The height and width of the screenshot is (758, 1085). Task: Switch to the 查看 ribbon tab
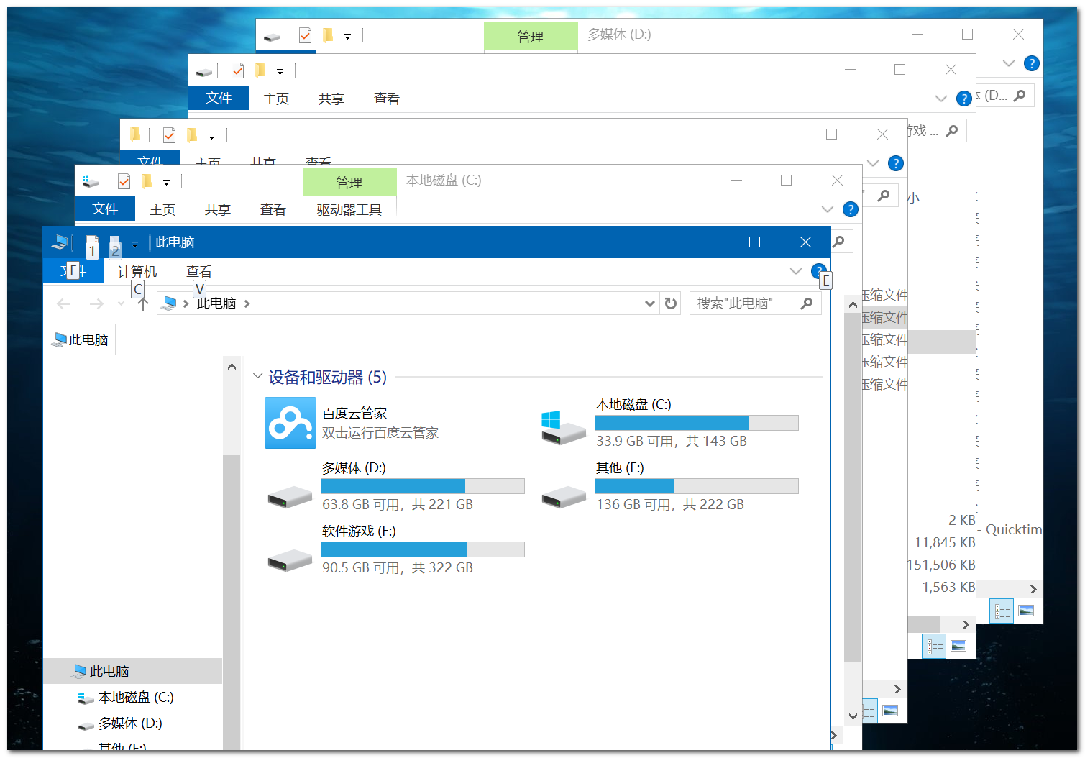click(x=198, y=271)
